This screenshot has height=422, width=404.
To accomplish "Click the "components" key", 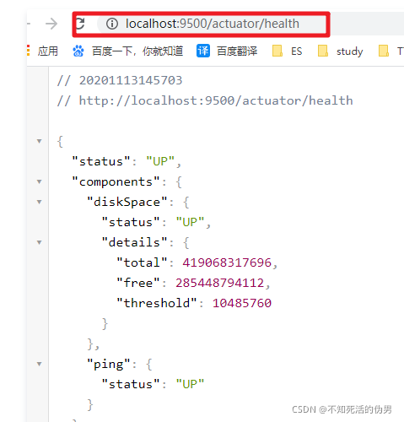I will (116, 182).
